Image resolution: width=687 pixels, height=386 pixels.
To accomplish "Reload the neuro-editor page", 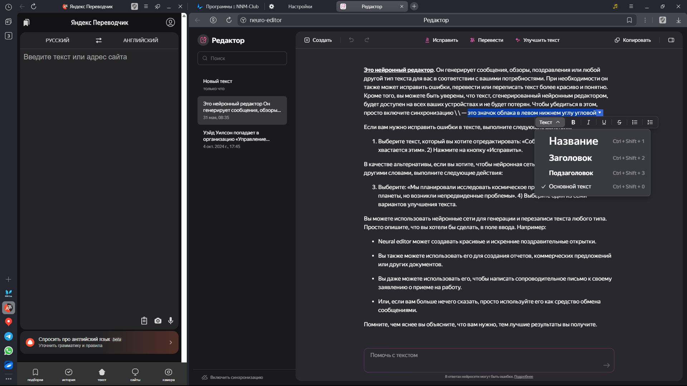I will click(x=229, y=20).
